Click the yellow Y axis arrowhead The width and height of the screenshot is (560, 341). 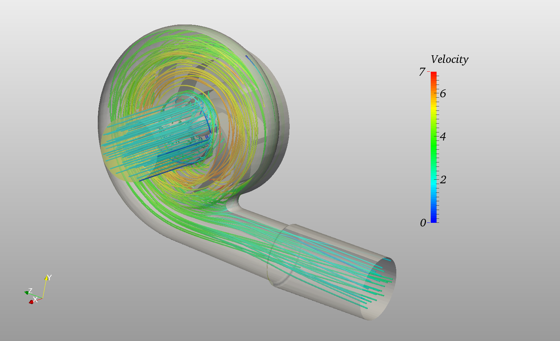pyautogui.click(x=47, y=278)
